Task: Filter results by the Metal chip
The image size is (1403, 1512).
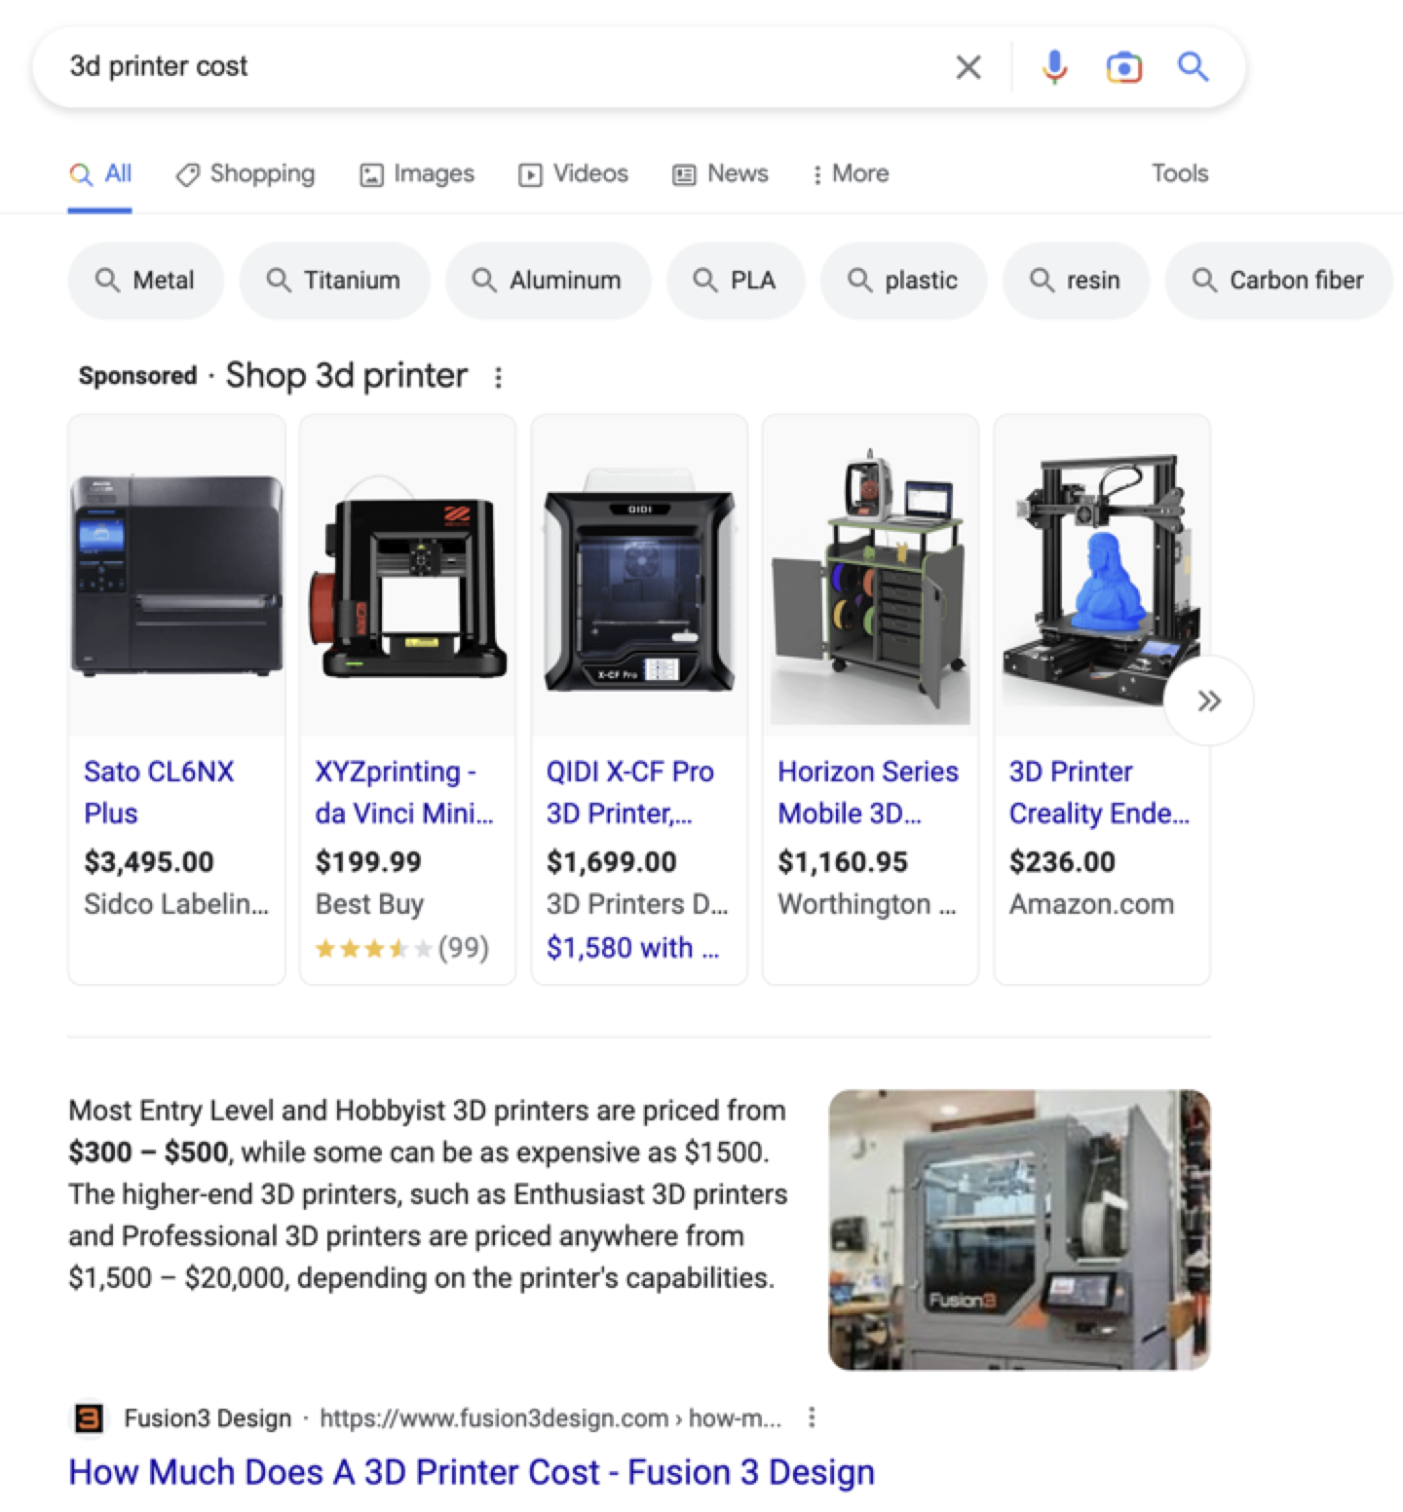Action: (145, 281)
